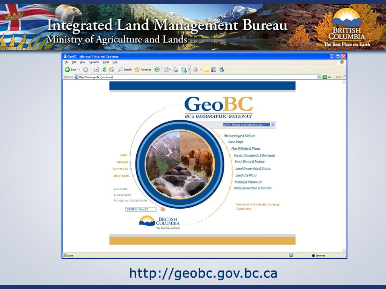386x289 pixels.
Task: Open Fresh Water & Marine link
Action: (x=250, y=162)
